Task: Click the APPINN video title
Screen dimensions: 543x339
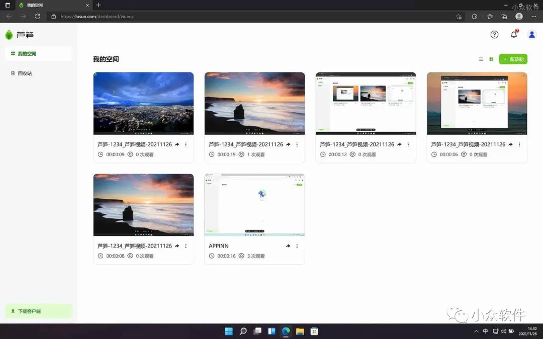Action: [x=219, y=246]
